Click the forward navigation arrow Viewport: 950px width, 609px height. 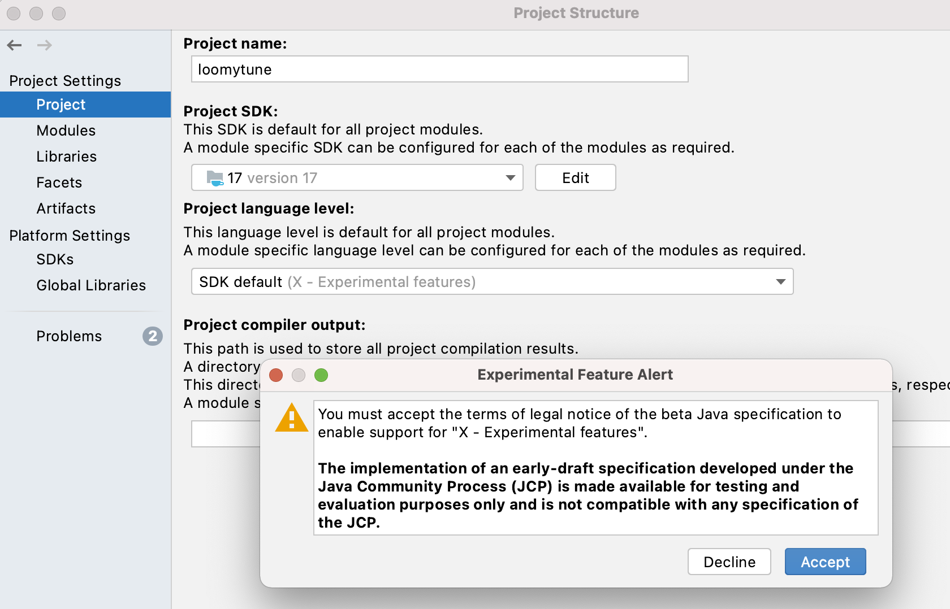tap(44, 45)
